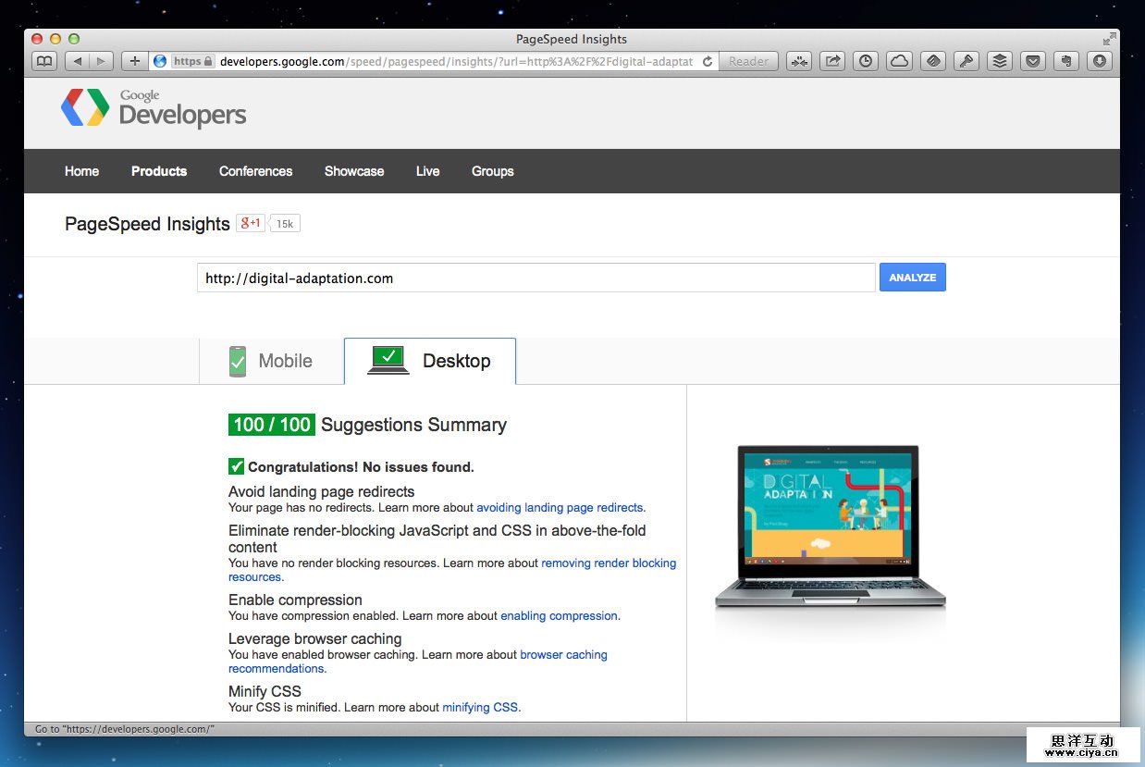Viewport: 1145px width, 767px height.
Task: Click the globe site icon in address bar
Action: (x=160, y=61)
